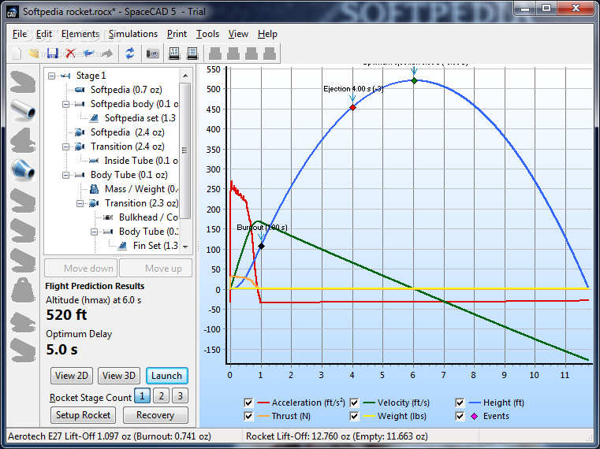Select the blue transition cone sidebar icon
Viewport: 600px width, 449px height.
pos(23,170)
